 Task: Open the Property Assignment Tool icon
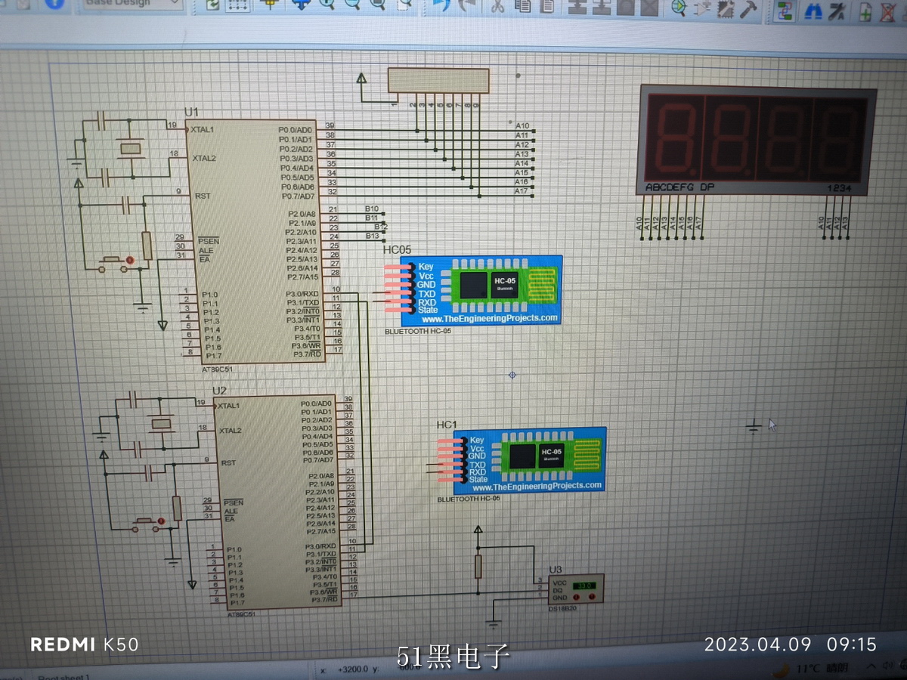[837, 11]
